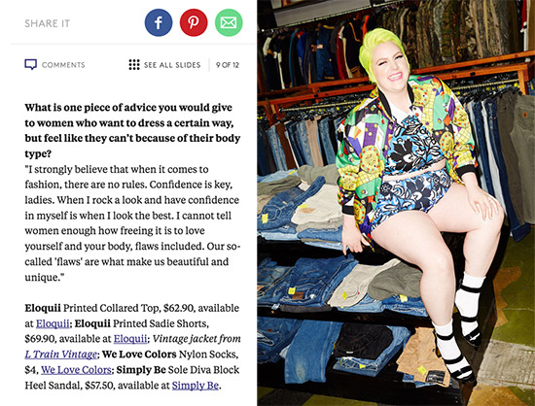The image size is (535, 406).
Task: Visit the L Train Vintage link
Action: coord(61,355)
